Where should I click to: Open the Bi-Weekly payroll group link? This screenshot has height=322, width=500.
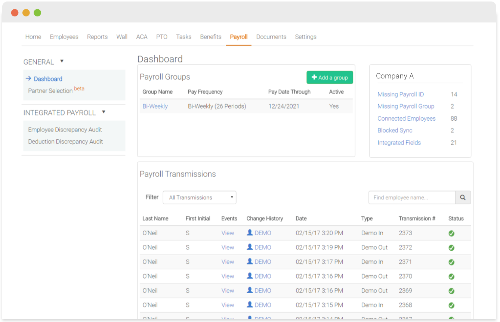tap(155, 106)
